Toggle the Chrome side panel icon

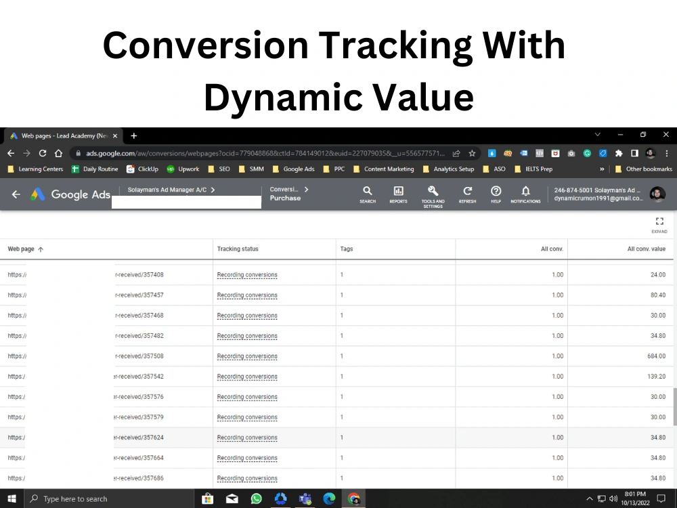pyautogui.click(x=635, y=153)
